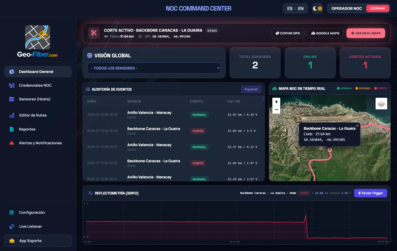397x251 pixels.
Task: Open the Editor de Rutas
Action: 38,115
